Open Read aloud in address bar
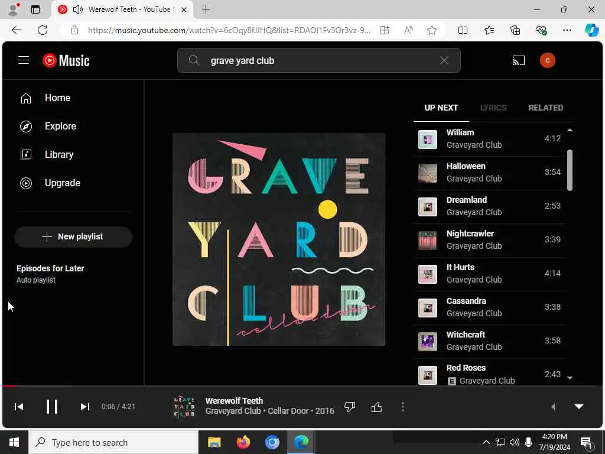Screen dimensions: 605x454 (408, 30)
